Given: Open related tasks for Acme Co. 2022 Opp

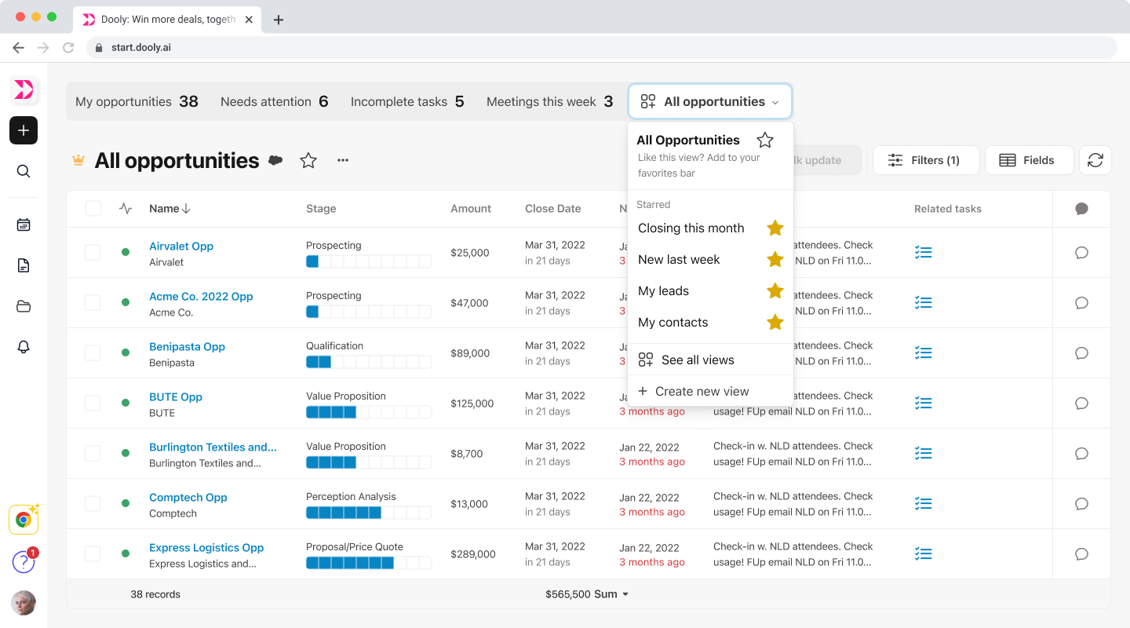Looking at the screenshot, I should coord(924,303).
